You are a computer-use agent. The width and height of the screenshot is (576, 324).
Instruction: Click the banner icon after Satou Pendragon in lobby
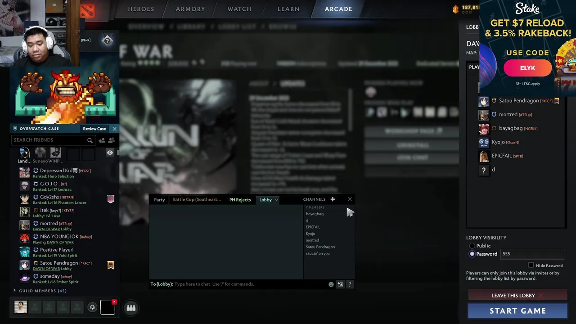click(x=557, y=101)
